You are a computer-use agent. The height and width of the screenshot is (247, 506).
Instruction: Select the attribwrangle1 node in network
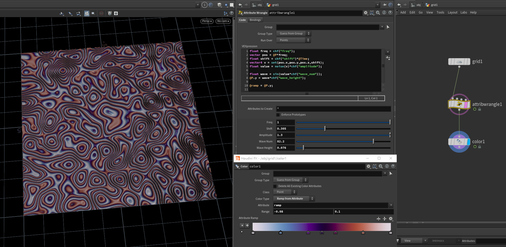[459, 104]
